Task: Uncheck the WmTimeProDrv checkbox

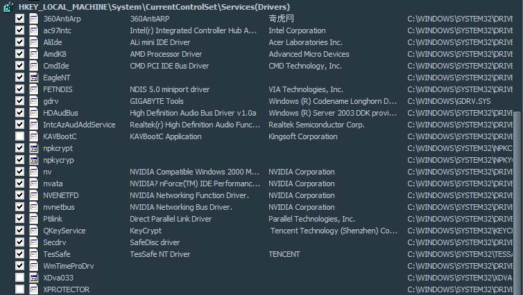Action: pos(19,266)
